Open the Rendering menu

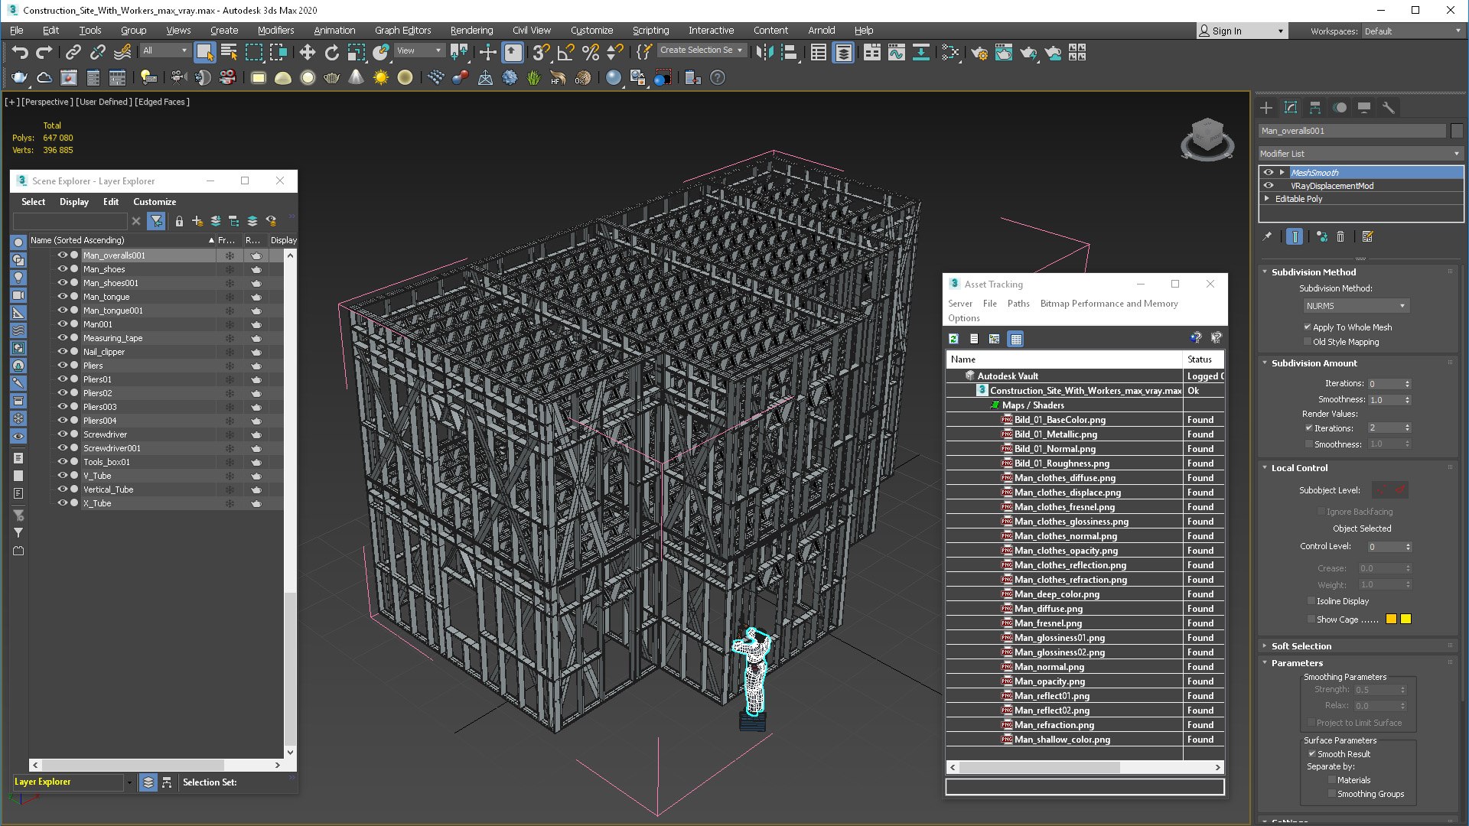point(471,31)
